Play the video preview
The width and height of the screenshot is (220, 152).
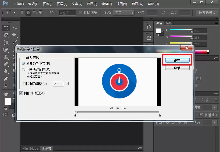click(x=118, y=108)
